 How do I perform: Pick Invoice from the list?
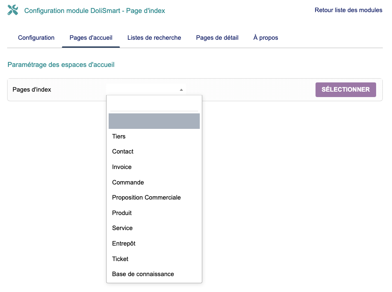(x=122, y=167)
